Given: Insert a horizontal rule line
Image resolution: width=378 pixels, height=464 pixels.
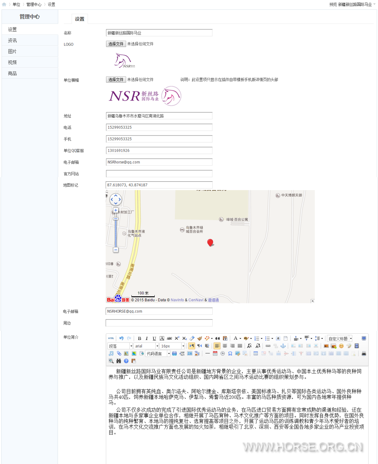Looking at the screenshot, I should coord(208,354).
